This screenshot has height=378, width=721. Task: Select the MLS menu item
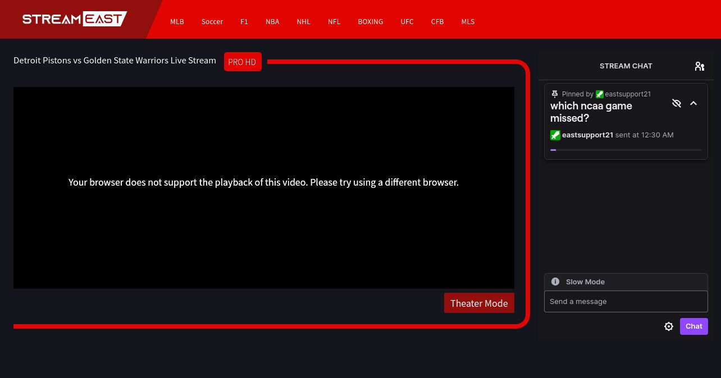[x=468, y=22]
